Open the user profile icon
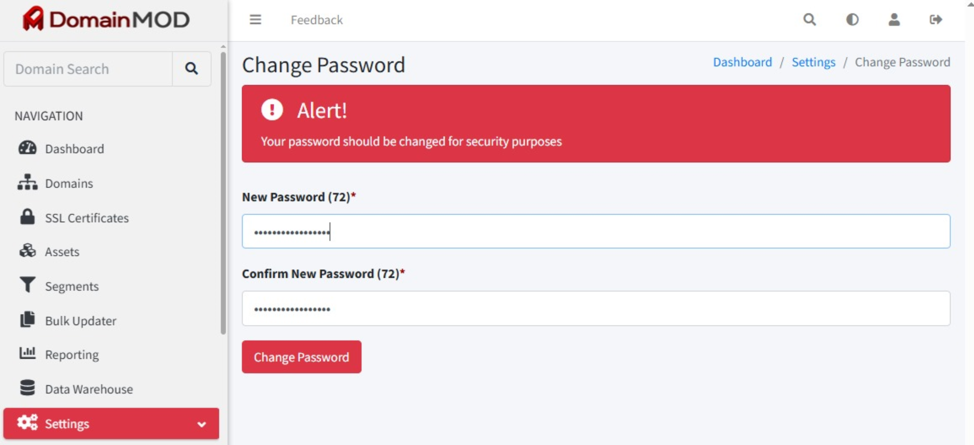Image resolution: width=974 pixels, height=445 pixels. (894, 19)
